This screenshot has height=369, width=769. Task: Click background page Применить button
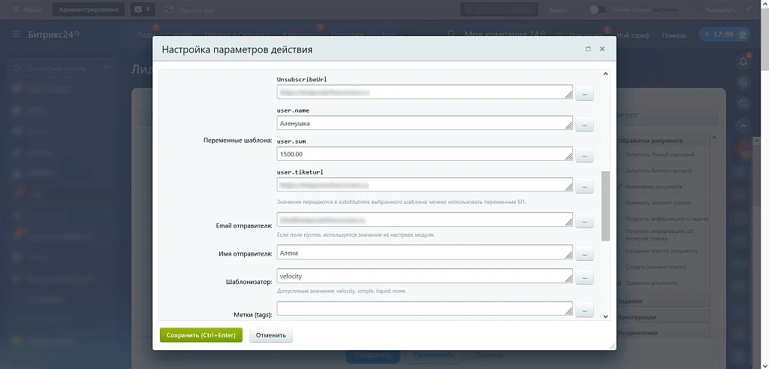pyautogui.click(x=433, y=355)
